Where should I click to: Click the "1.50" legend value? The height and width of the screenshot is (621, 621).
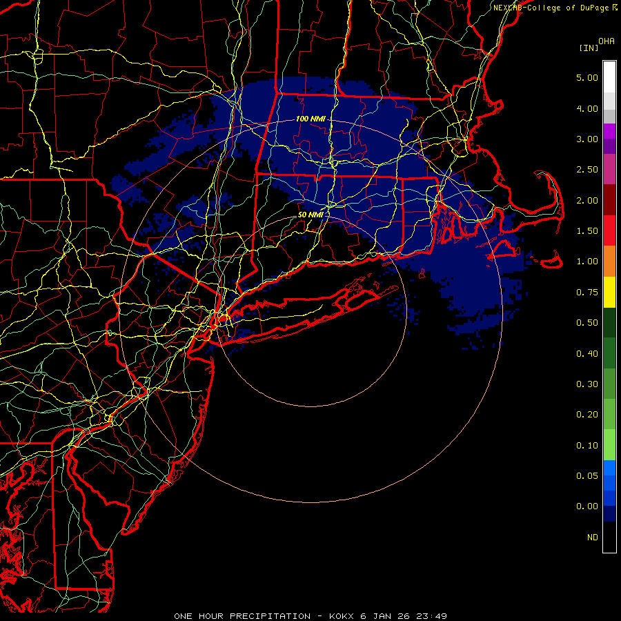coord(587,231)
